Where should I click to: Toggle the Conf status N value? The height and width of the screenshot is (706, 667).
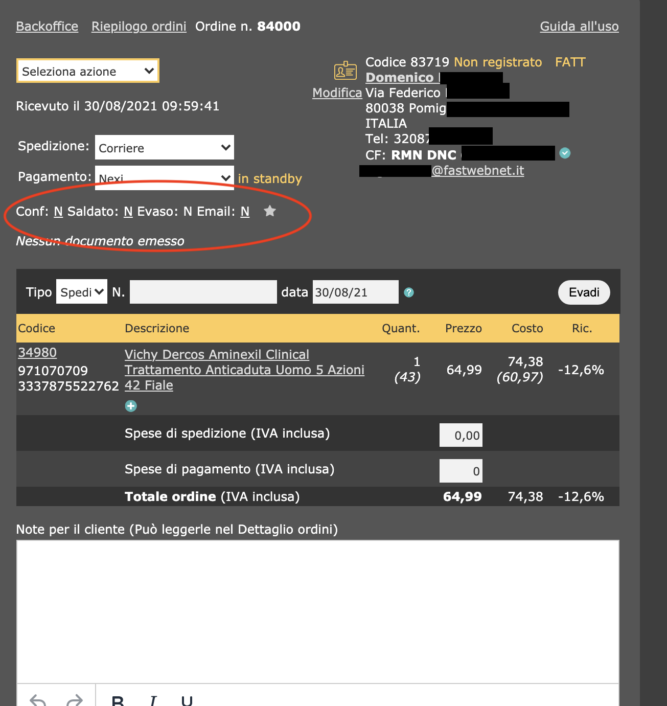pos(58,212)
